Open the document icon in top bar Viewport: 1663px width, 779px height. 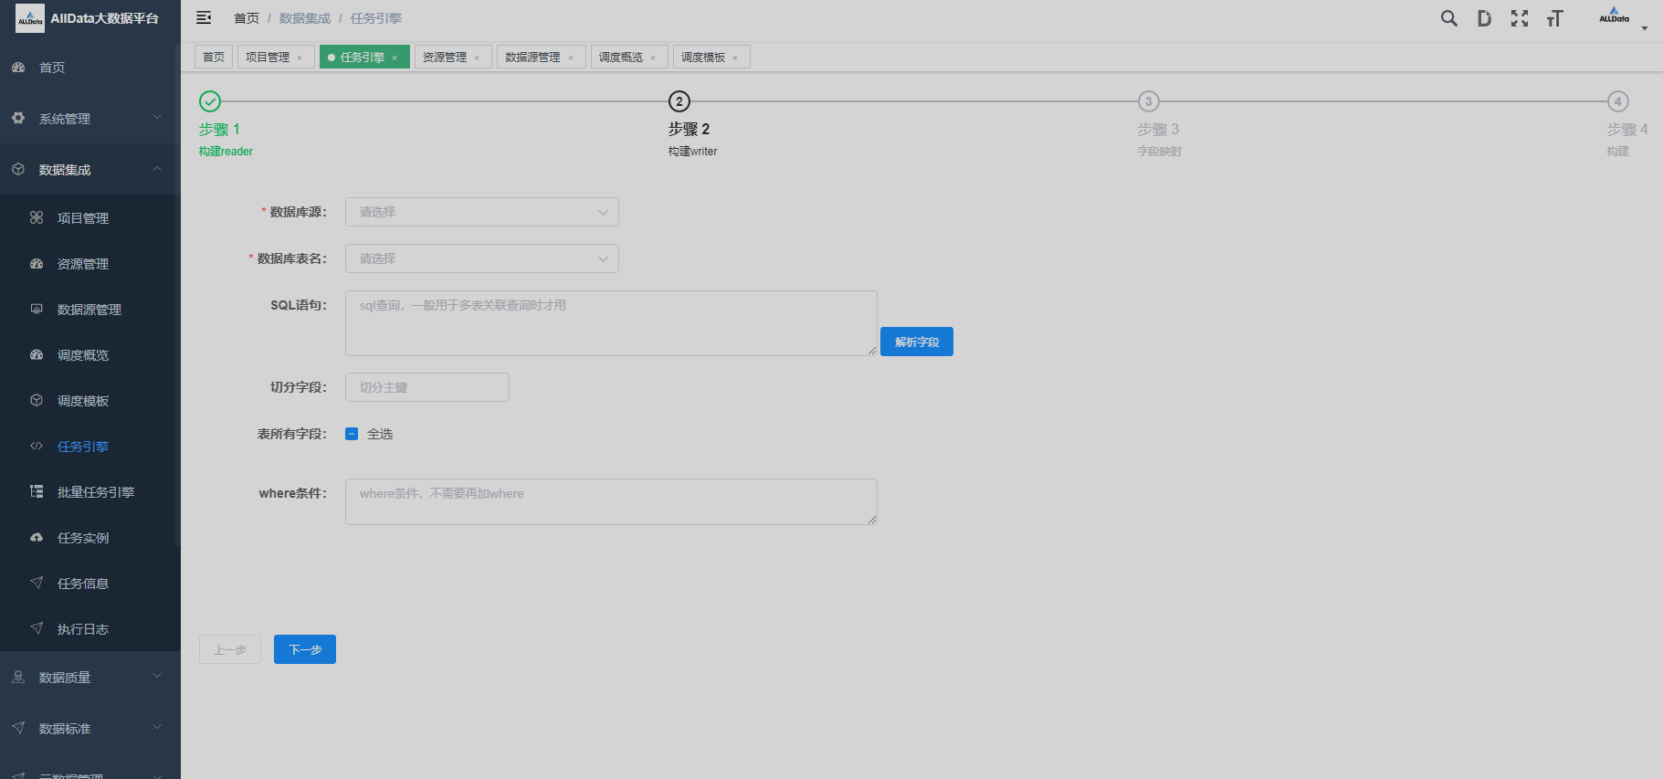pyautogui.click(x=1484, y=18)
